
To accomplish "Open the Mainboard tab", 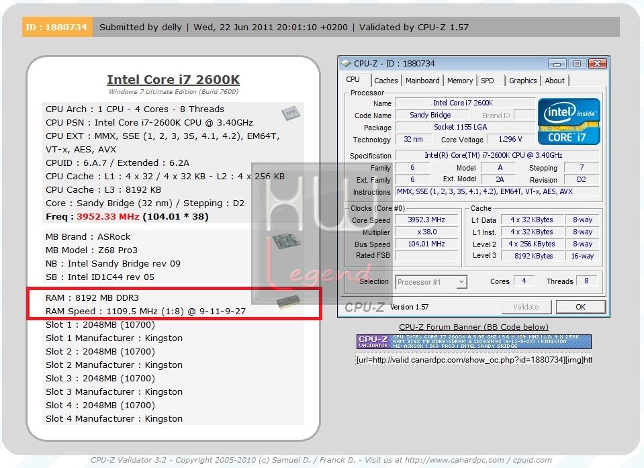I will tap(422, 81).
